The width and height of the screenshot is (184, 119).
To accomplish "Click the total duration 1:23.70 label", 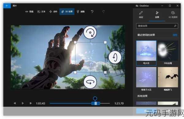I will click(119, 103).
